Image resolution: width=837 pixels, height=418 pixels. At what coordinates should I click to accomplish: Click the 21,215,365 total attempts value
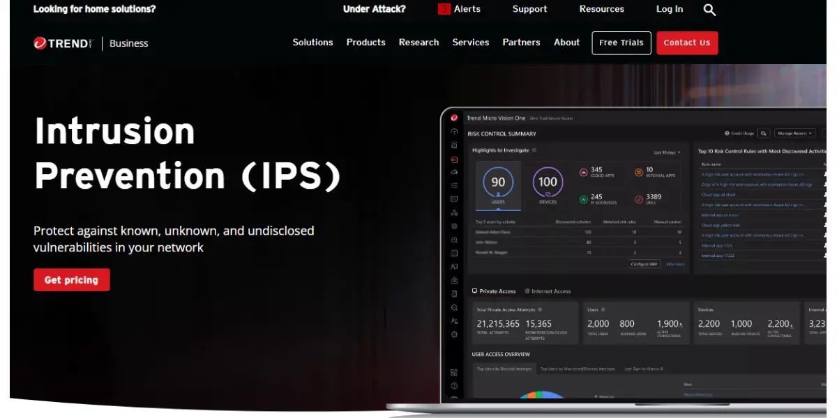(498, 324)
